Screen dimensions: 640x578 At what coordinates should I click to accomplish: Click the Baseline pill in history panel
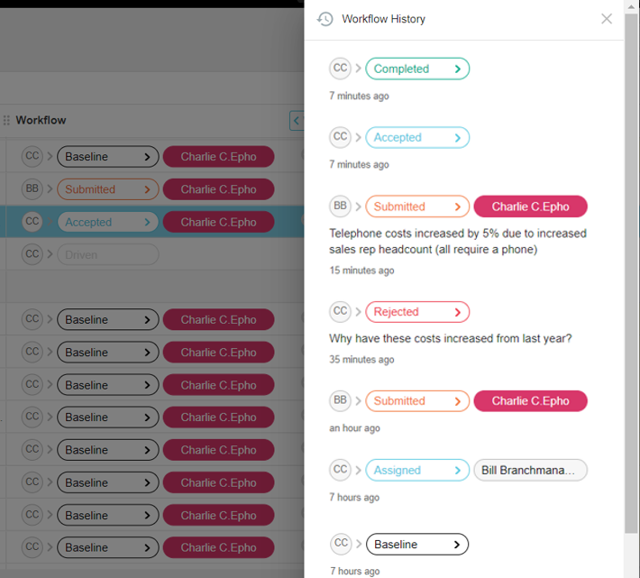(416, 545)
